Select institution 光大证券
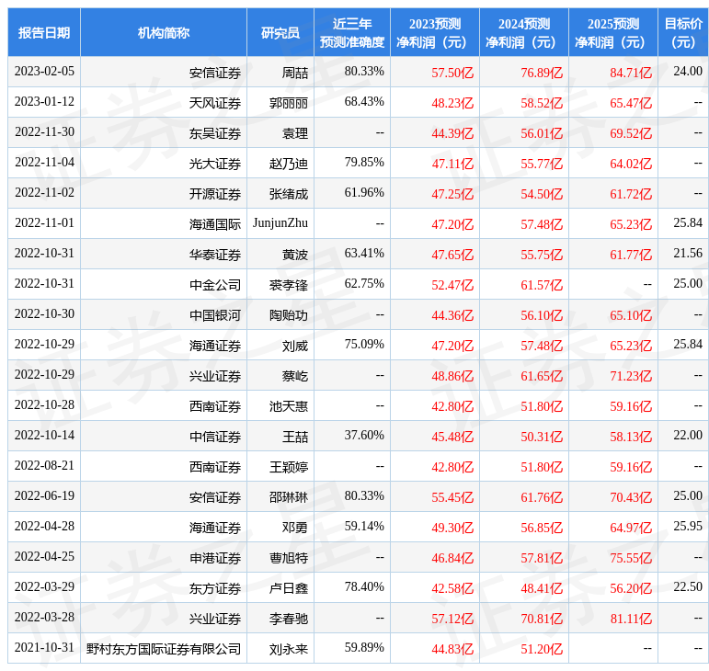Viewport: 709px width, 671px height. point(215,163)
